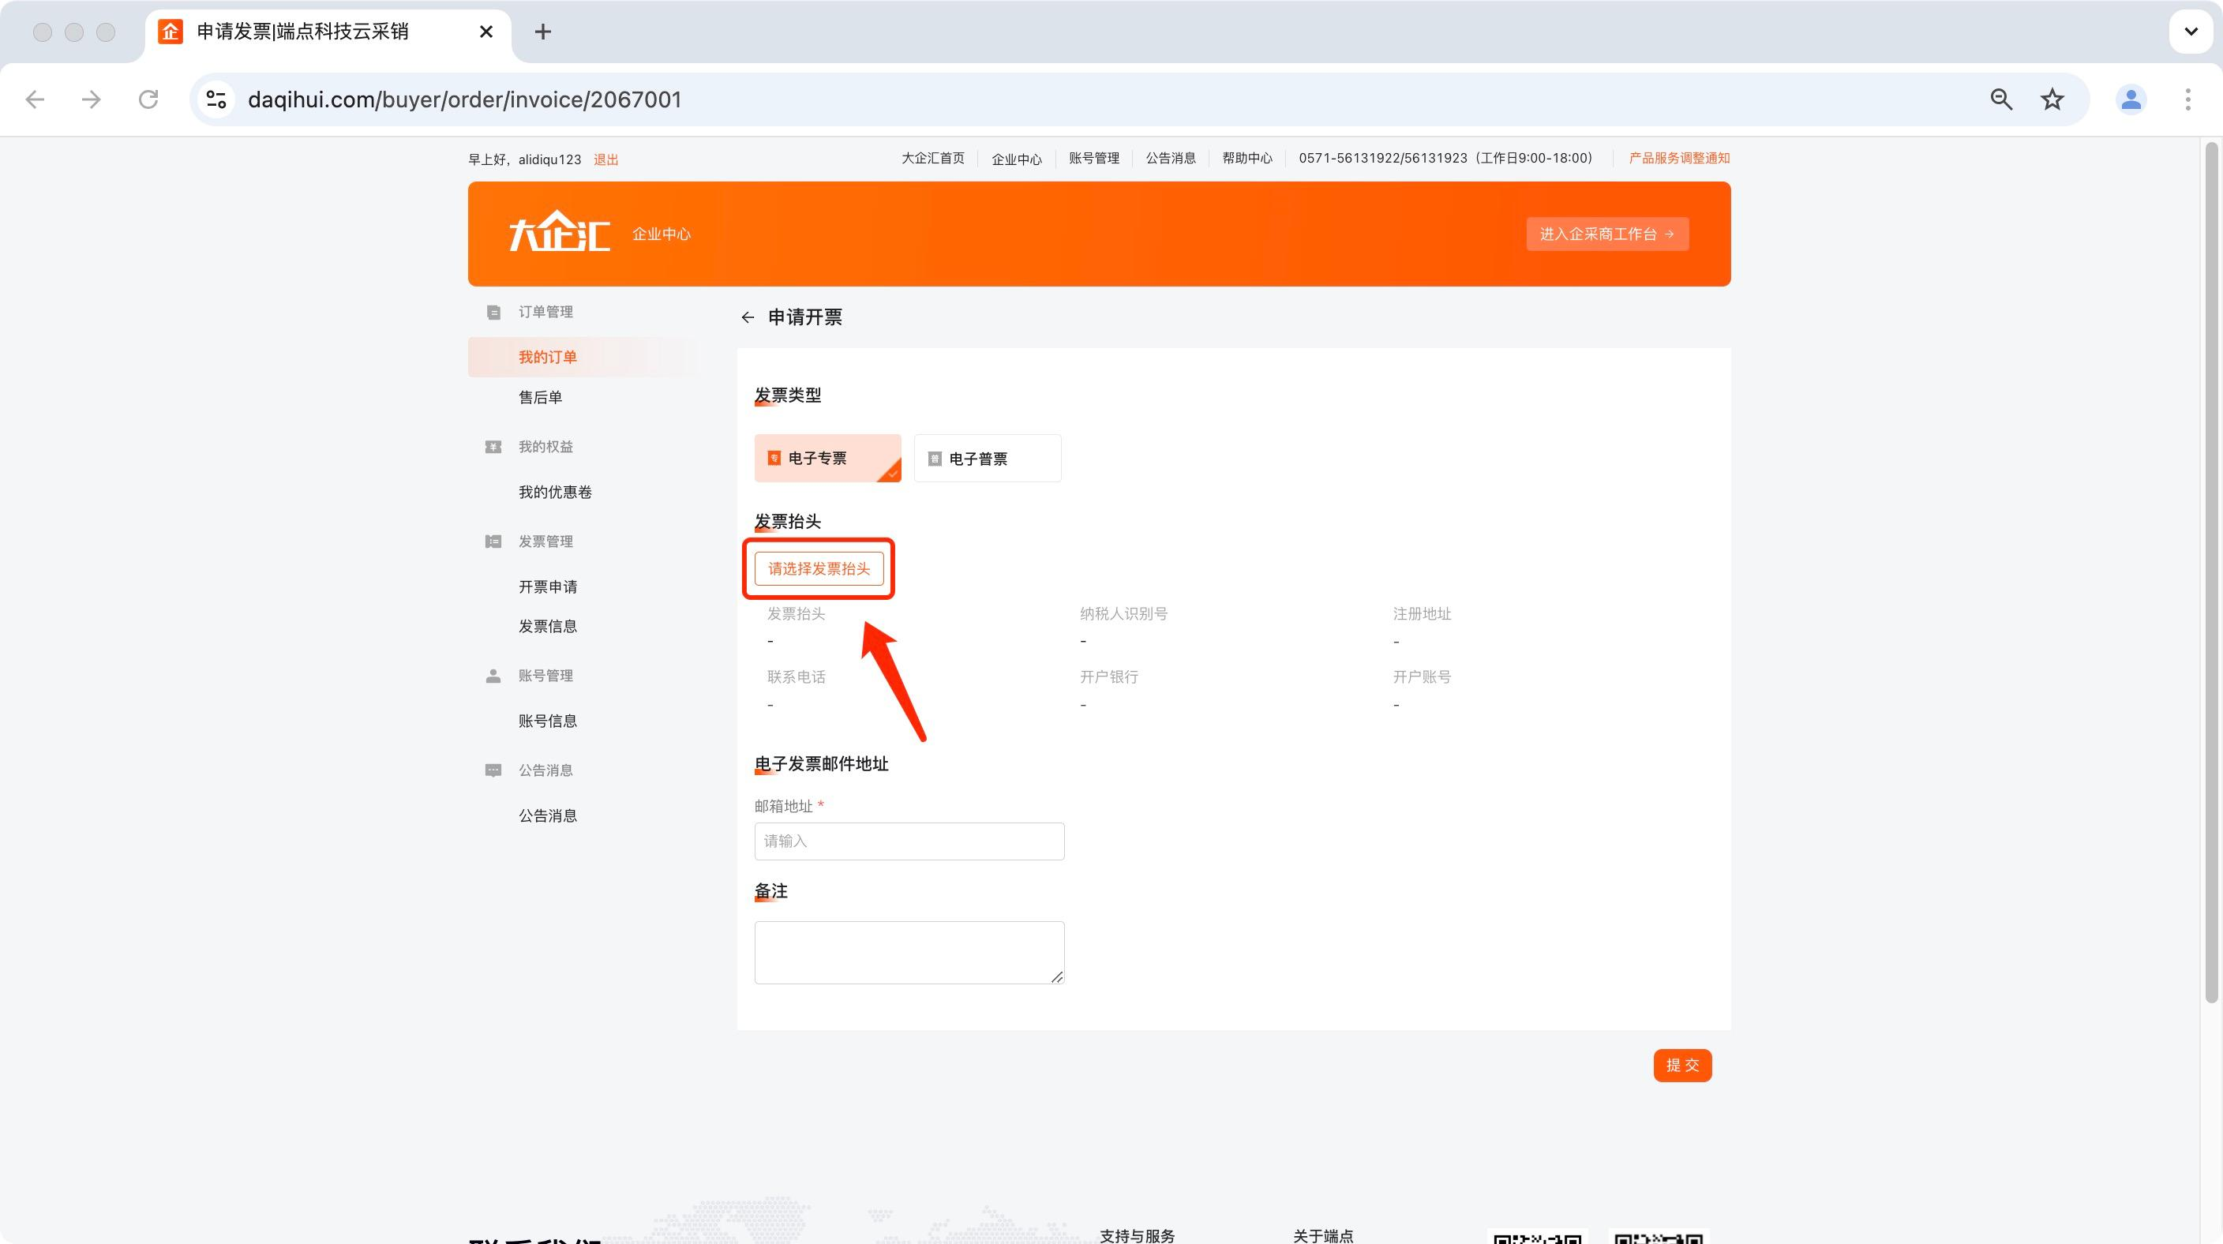Reload the page
The height and width of the screenshot is (1244, 2223).
click(148, 99)
